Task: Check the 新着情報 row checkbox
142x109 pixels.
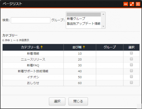Action: click(131, 53)
